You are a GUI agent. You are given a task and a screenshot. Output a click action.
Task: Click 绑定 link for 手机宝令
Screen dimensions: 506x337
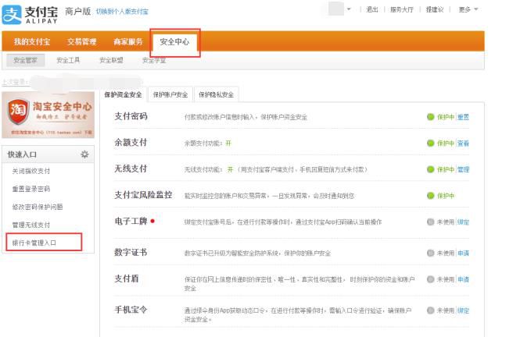pos(463,311)
